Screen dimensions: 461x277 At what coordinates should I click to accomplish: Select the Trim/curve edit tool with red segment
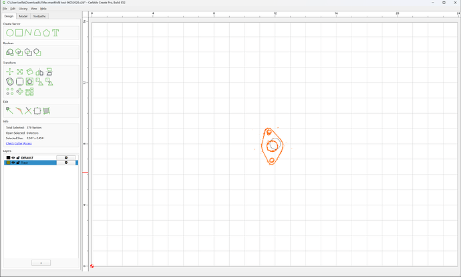coord(19,110)
